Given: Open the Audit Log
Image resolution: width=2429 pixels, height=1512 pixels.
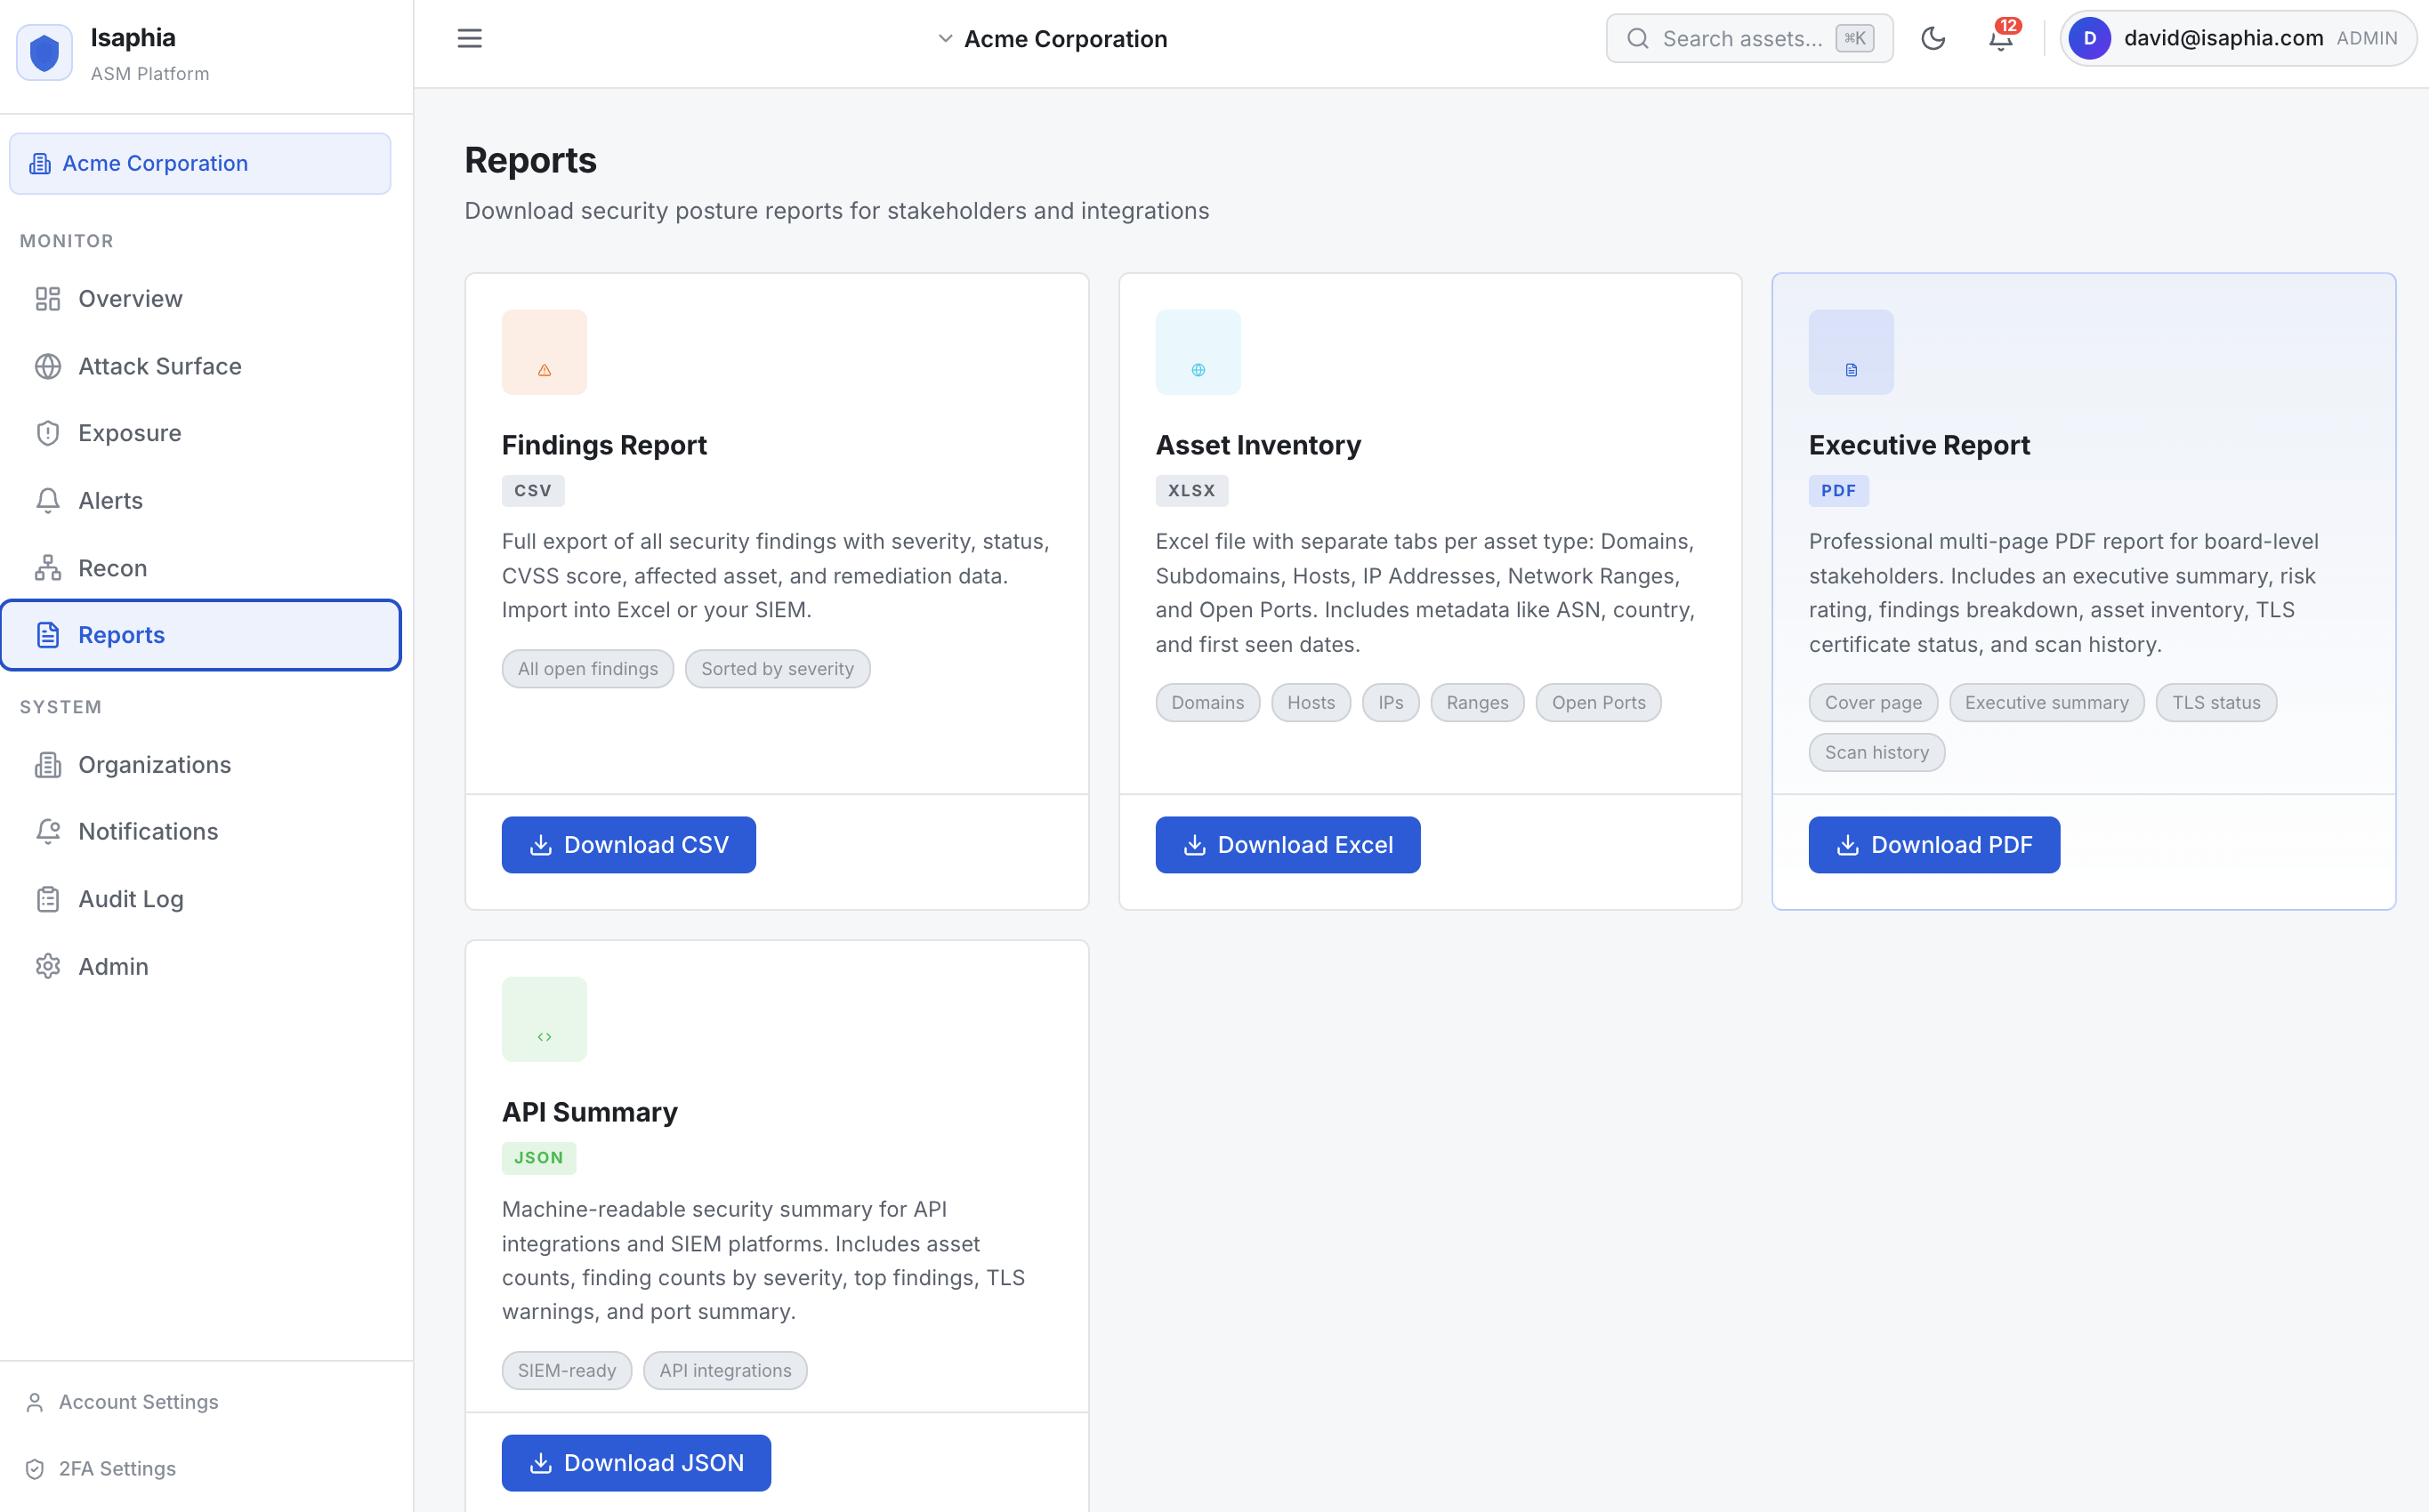Looking at the screenshot, I should coord(200,899).
